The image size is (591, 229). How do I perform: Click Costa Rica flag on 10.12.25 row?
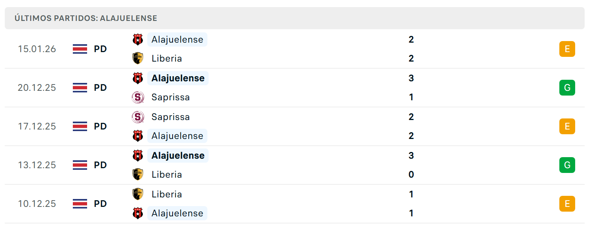pyautogui.click(x=80, y=204)
